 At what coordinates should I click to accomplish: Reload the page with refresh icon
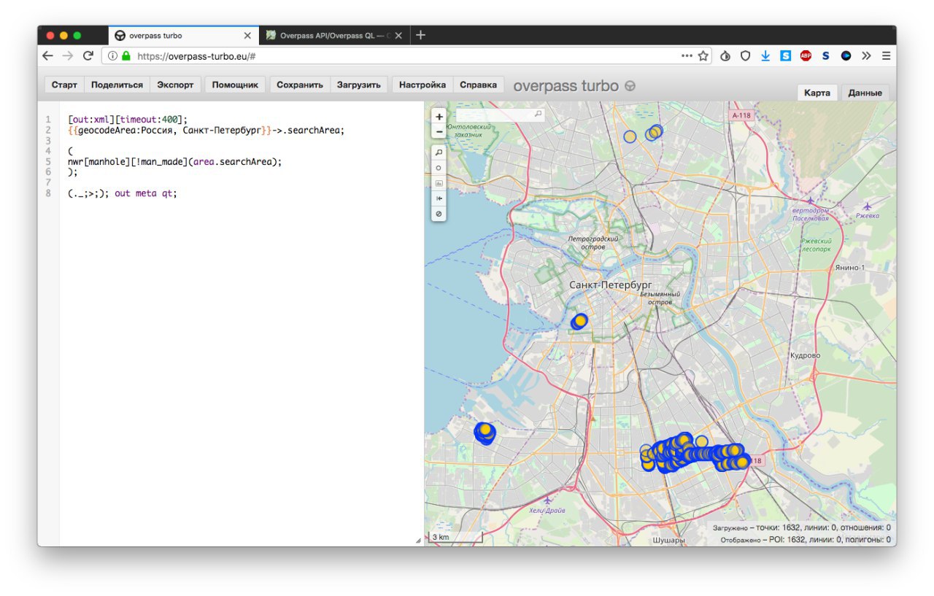tap(88, 55)
